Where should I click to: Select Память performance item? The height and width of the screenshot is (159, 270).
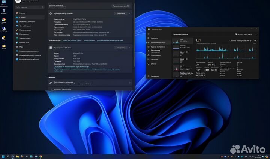coord(183,47)
